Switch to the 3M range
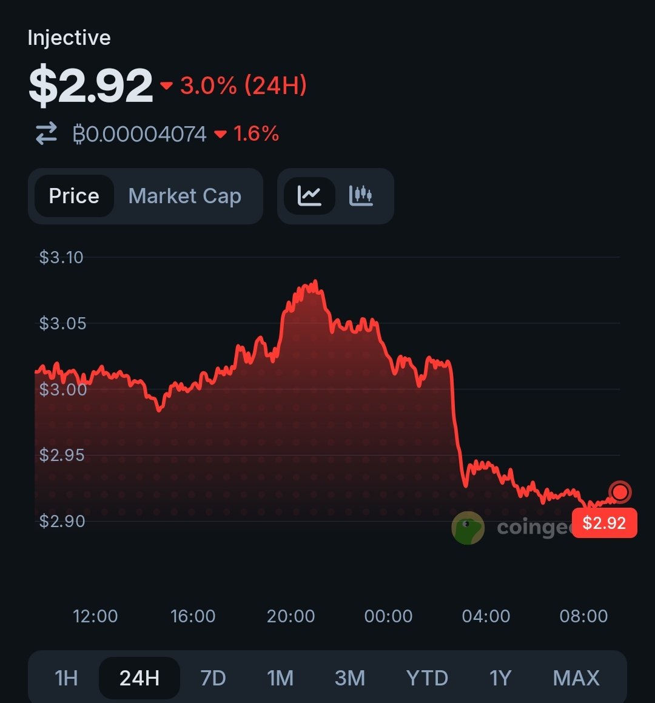 [x=350, y=678]
